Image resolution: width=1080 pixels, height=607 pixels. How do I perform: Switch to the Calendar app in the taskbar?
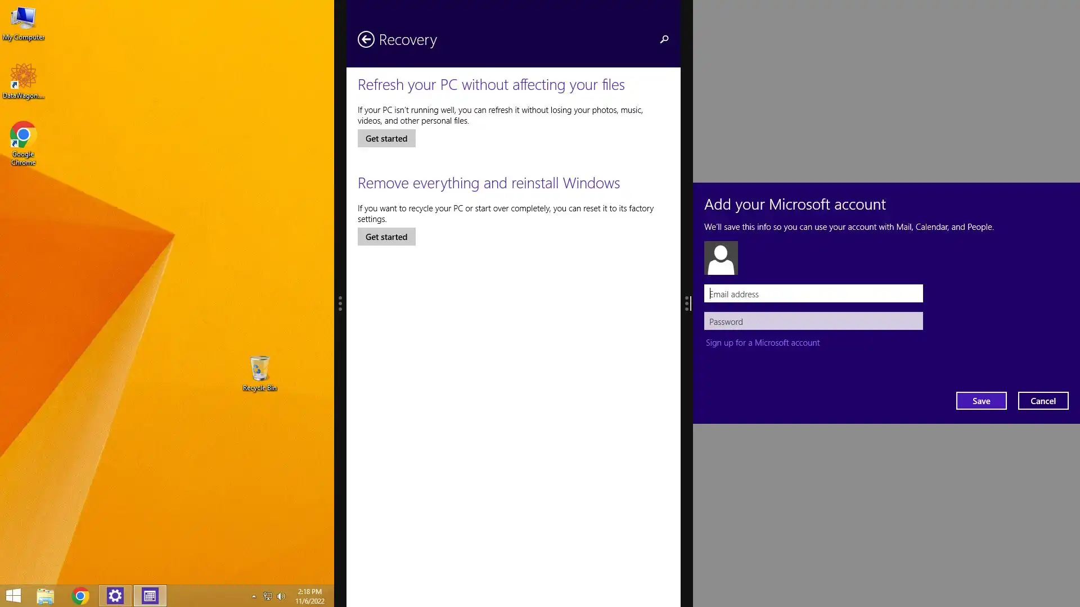click(150, 596)
